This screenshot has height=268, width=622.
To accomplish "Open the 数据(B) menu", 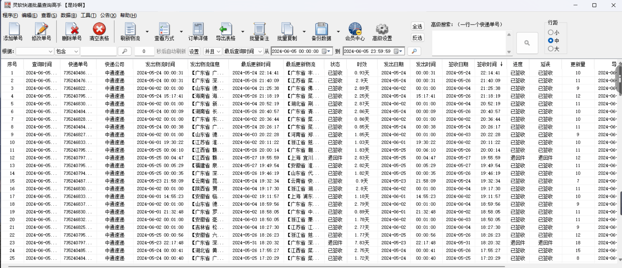I will pos(69,15).
